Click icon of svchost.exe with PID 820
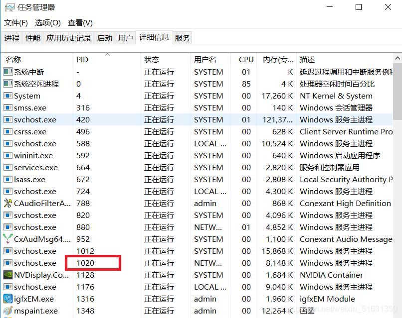This screenshot has width=402, height=318. 8,215
